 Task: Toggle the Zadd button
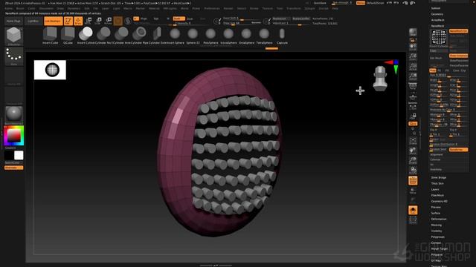click(x=178, y=19)
